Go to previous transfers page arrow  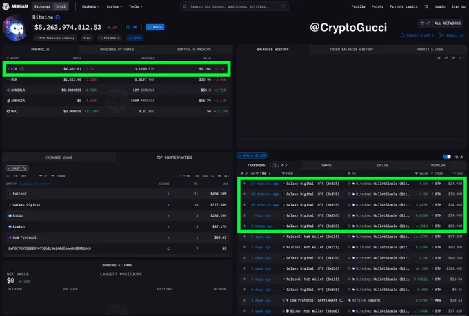point(270,165)
